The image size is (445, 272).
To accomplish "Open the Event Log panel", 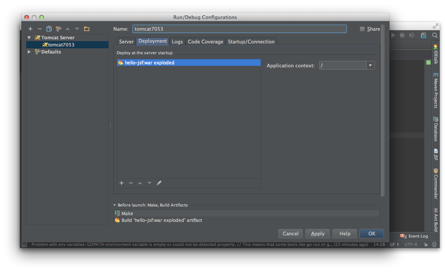I will pos(414,236).
